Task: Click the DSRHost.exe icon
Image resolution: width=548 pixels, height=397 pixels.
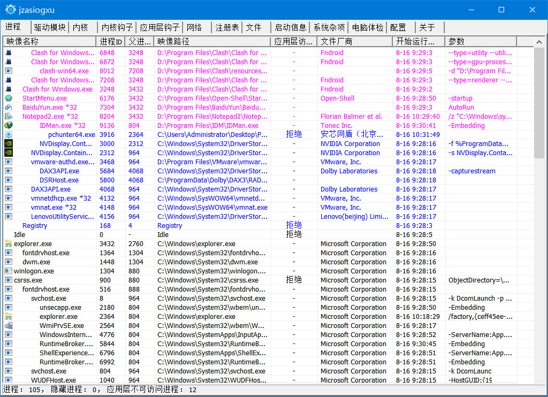Action: pos(9,180)
